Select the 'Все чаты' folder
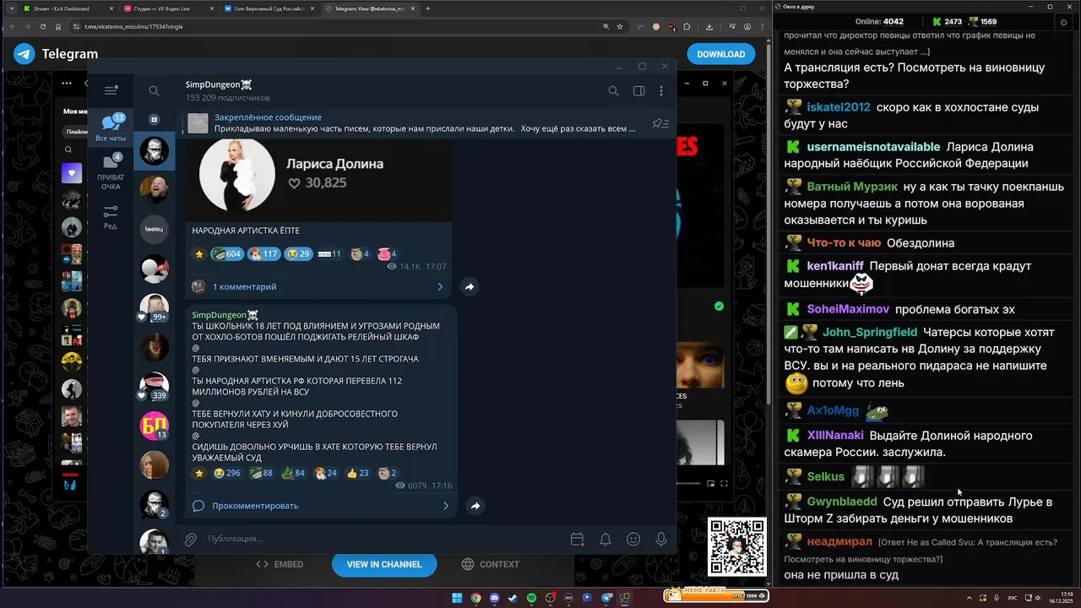The image size is (1081, 608). pyautogui.click(x=111, y=128)
